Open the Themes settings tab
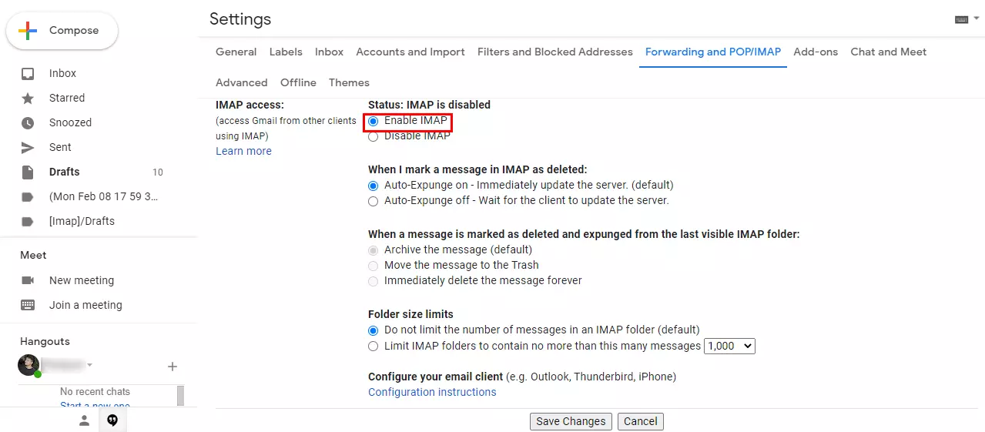 pos(349,83)
